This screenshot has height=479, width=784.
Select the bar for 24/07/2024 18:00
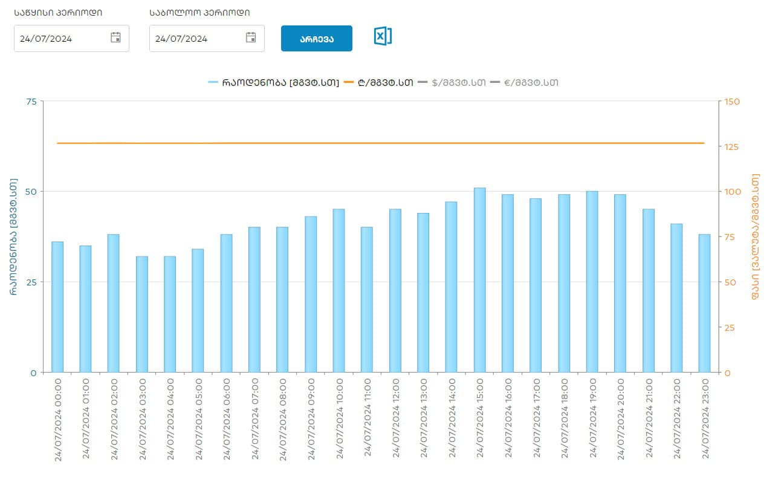click(564, 283)
